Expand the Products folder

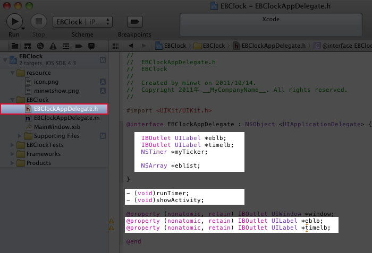point(12,163)
